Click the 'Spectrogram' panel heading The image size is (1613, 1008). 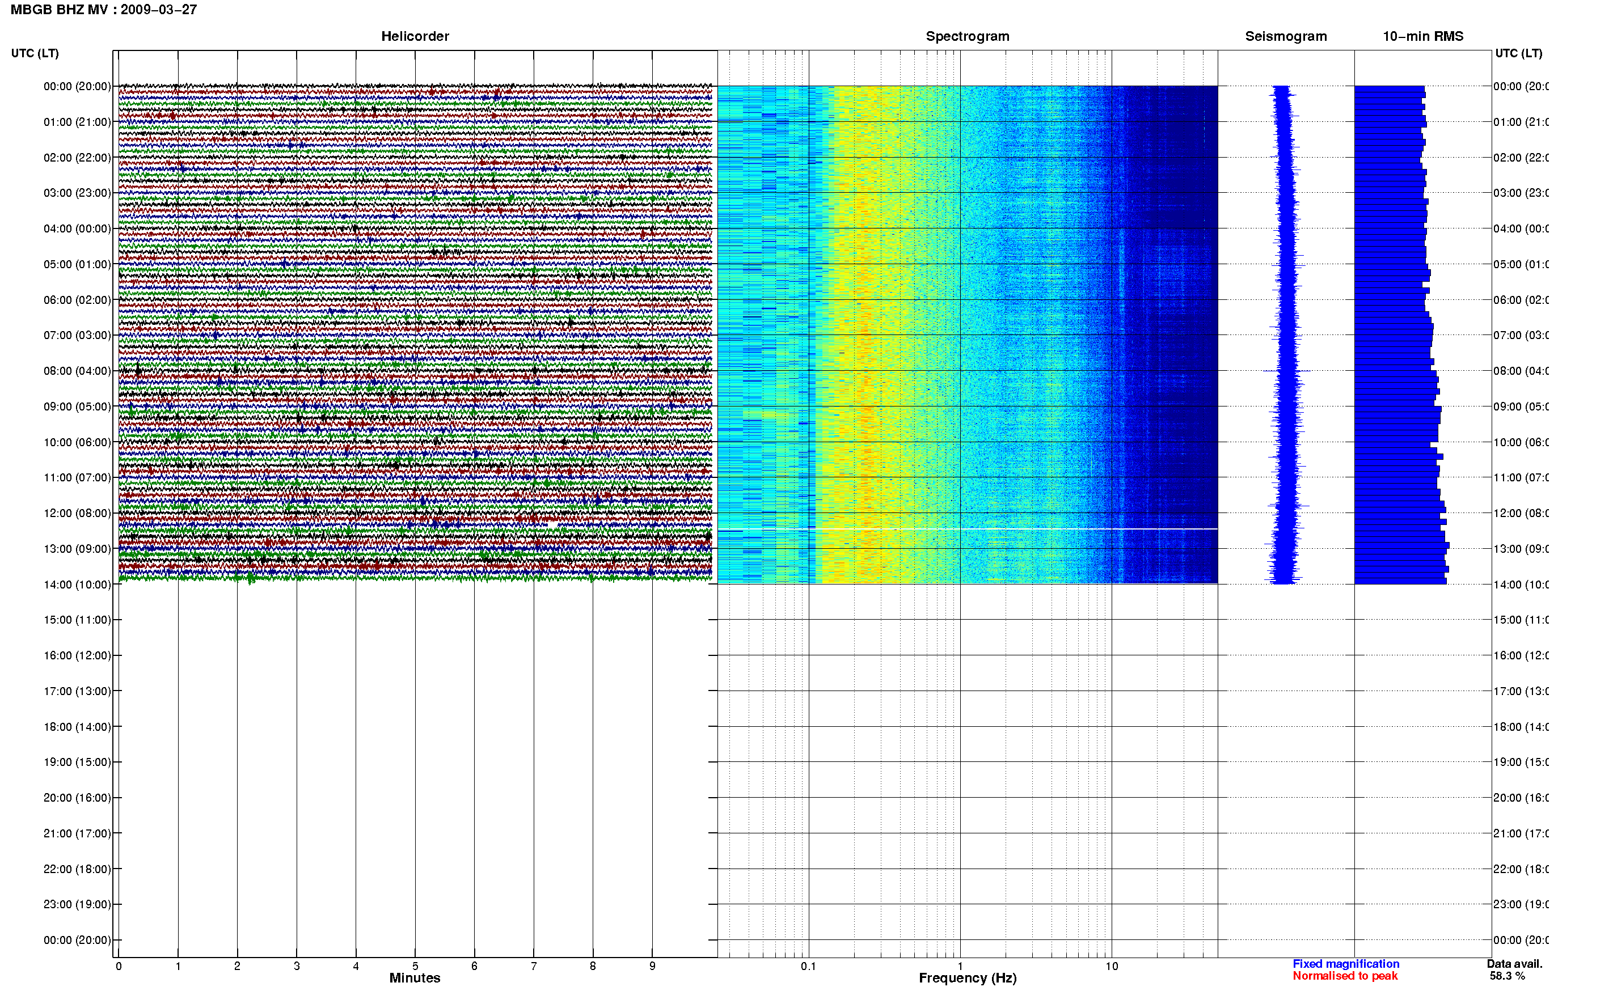[x=968, y=36]
